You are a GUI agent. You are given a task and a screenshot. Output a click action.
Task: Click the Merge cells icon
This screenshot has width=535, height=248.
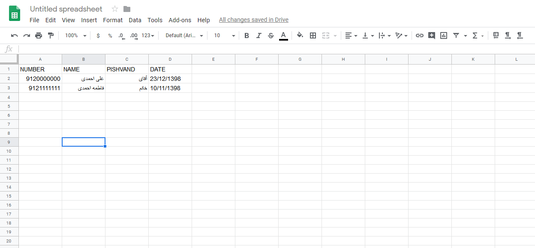(x=326, y=35)
